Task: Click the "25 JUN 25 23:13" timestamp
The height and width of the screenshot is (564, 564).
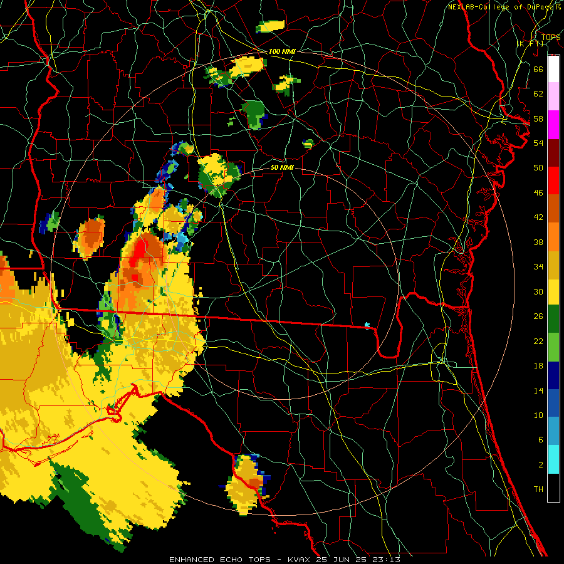Action: click(358, 560)
